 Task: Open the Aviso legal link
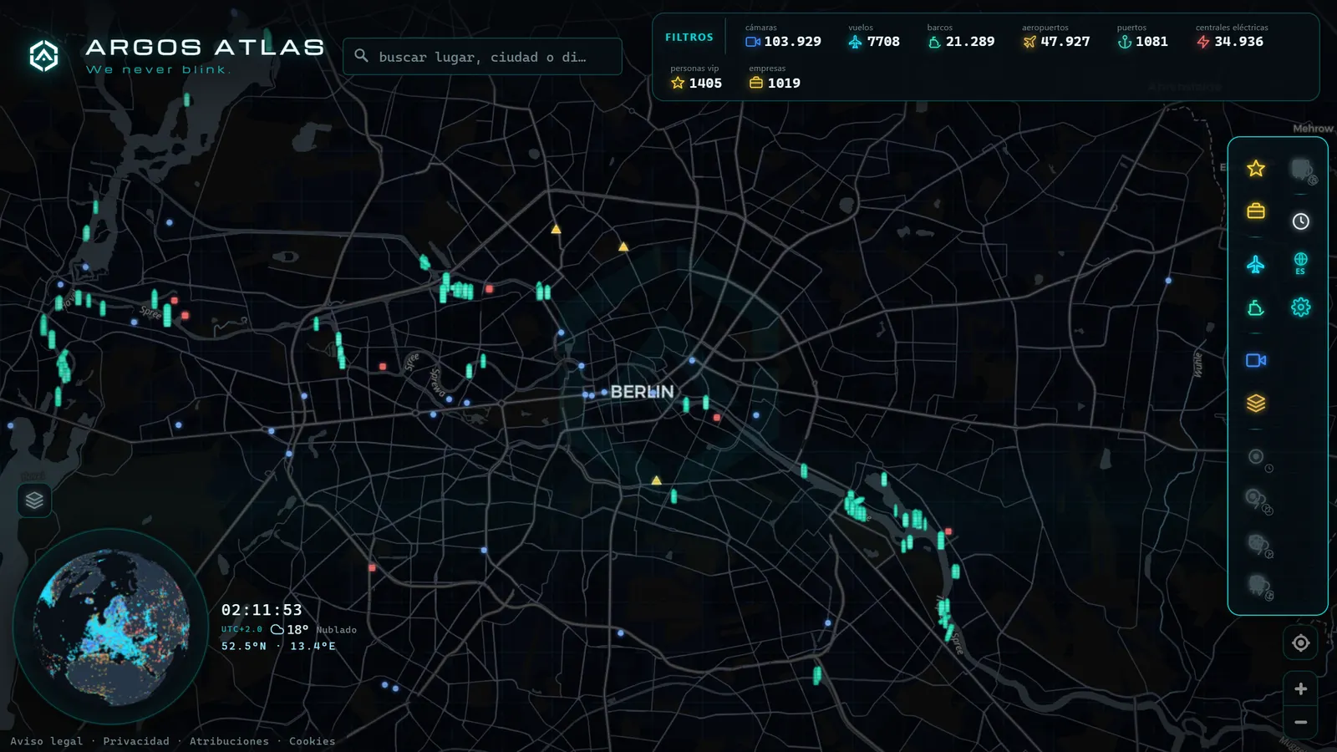[47, 741]
